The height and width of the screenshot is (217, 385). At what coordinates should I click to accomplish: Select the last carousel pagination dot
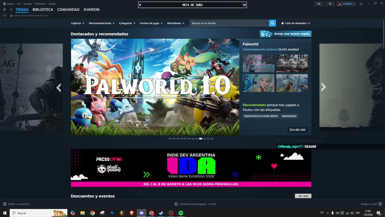tap(212, 139)
